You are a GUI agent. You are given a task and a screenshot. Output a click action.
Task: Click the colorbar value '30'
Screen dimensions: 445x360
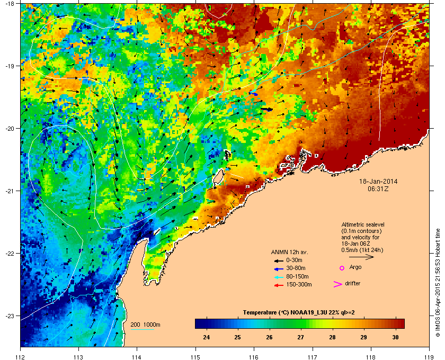click(x=395, y=337)
